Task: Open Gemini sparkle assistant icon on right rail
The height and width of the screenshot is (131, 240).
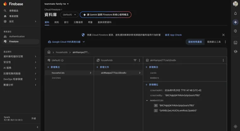Action: [235, 22]
